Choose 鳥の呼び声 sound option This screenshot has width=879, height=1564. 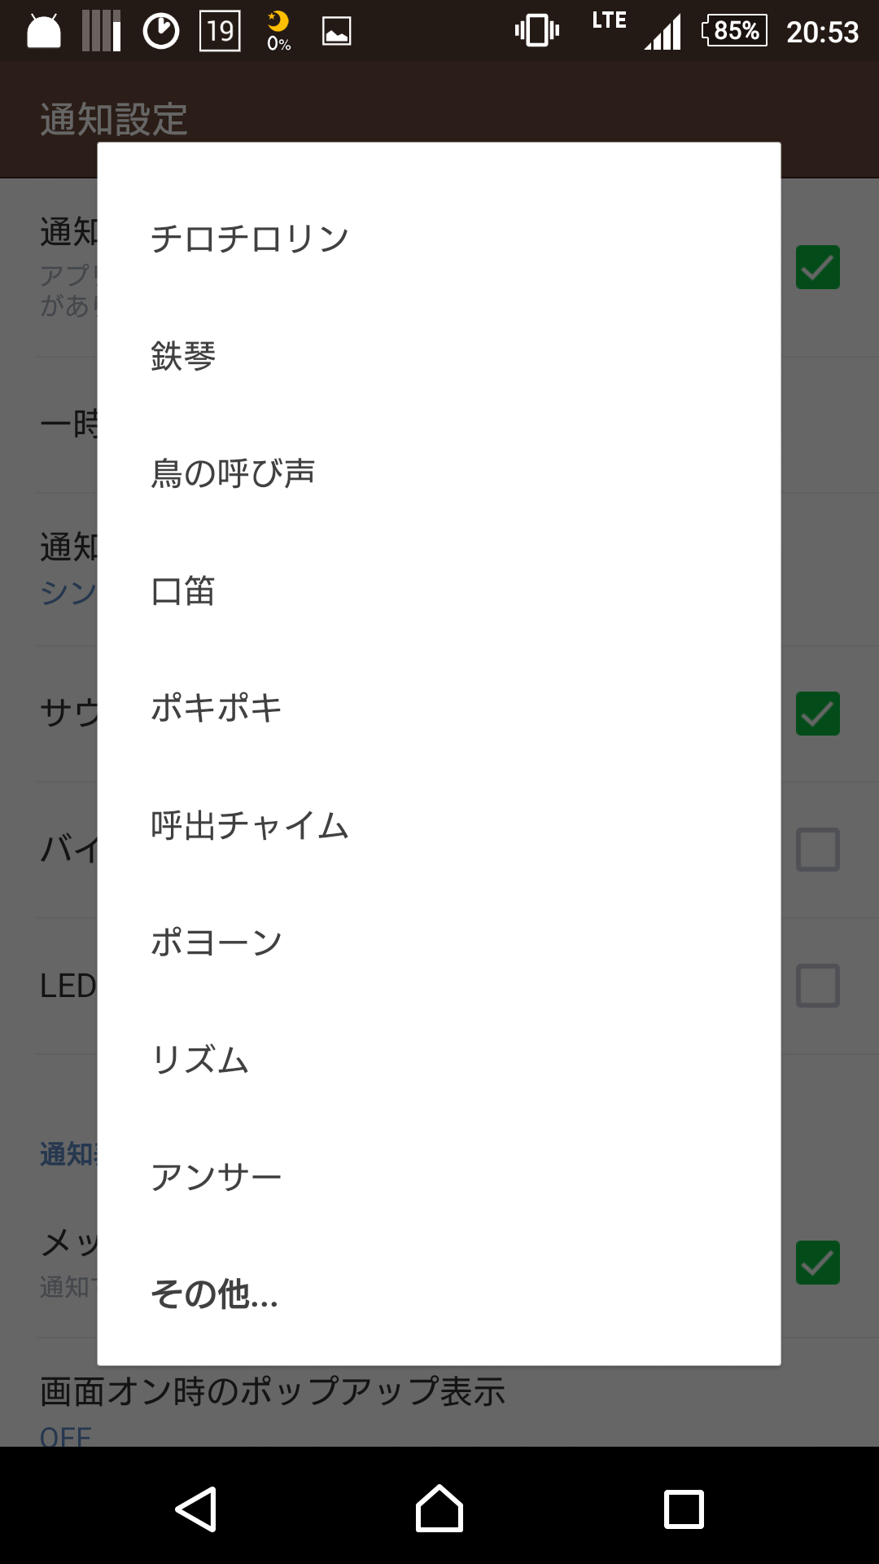coord(439,473)
